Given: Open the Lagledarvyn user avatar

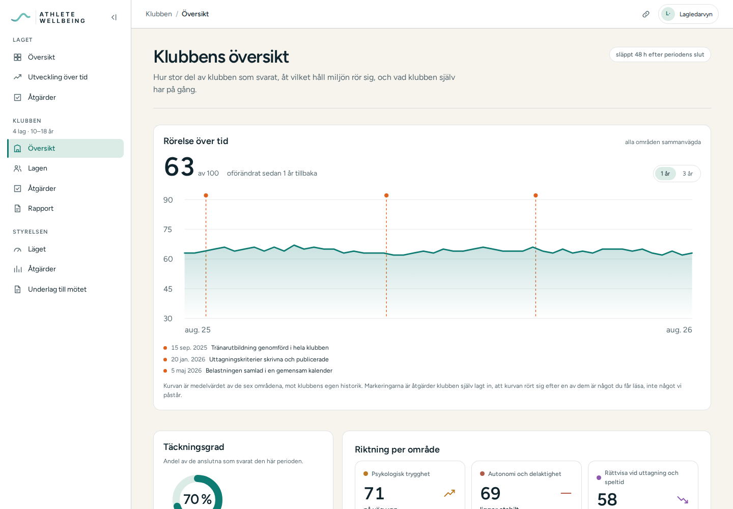Looking at the screenshot, I should (x=668, y=14).
